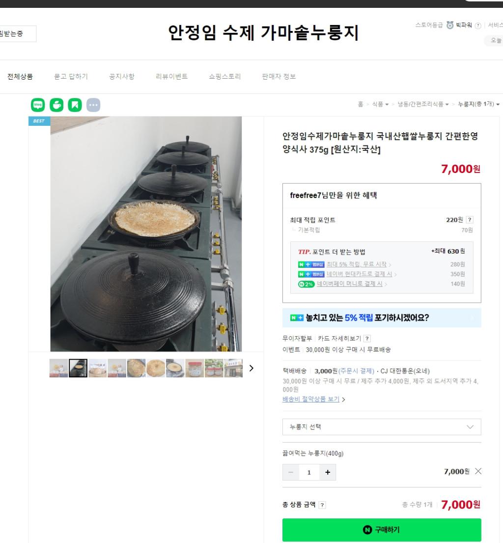This screenshot has height=543, width=503.
Task: Remove selected 누룽지 option with X icon
Action: 478,471
